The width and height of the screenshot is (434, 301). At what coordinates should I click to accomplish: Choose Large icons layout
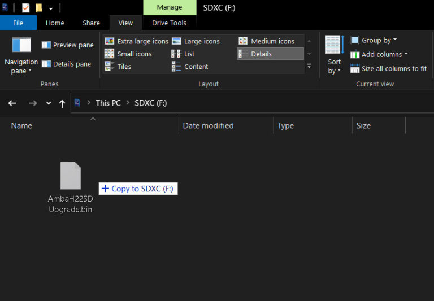[x=196, y=41]
